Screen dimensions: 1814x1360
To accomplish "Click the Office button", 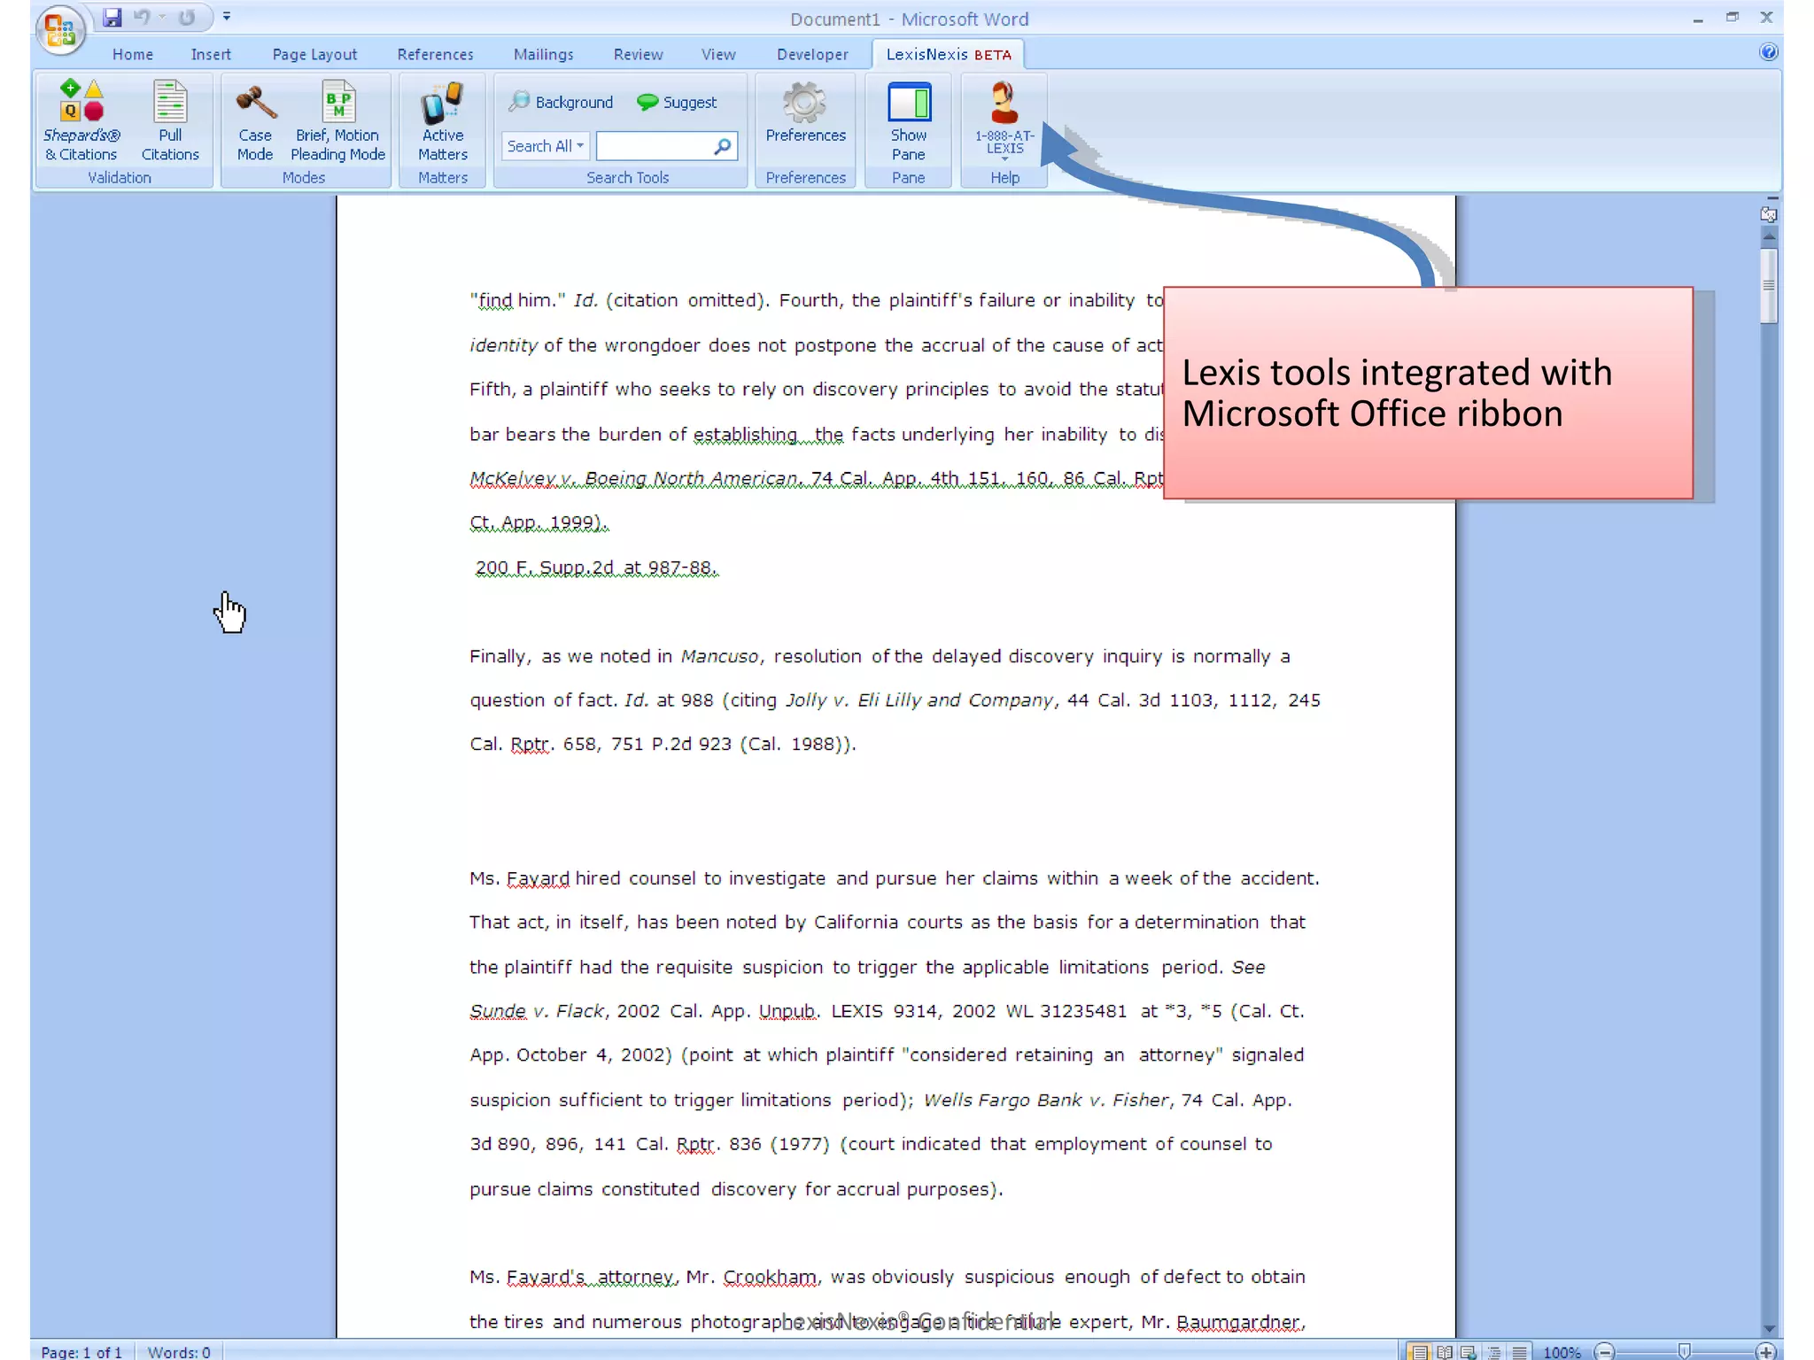I will 60,29.
